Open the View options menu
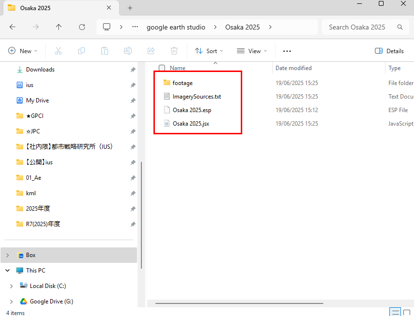 [x=252, y=51]
